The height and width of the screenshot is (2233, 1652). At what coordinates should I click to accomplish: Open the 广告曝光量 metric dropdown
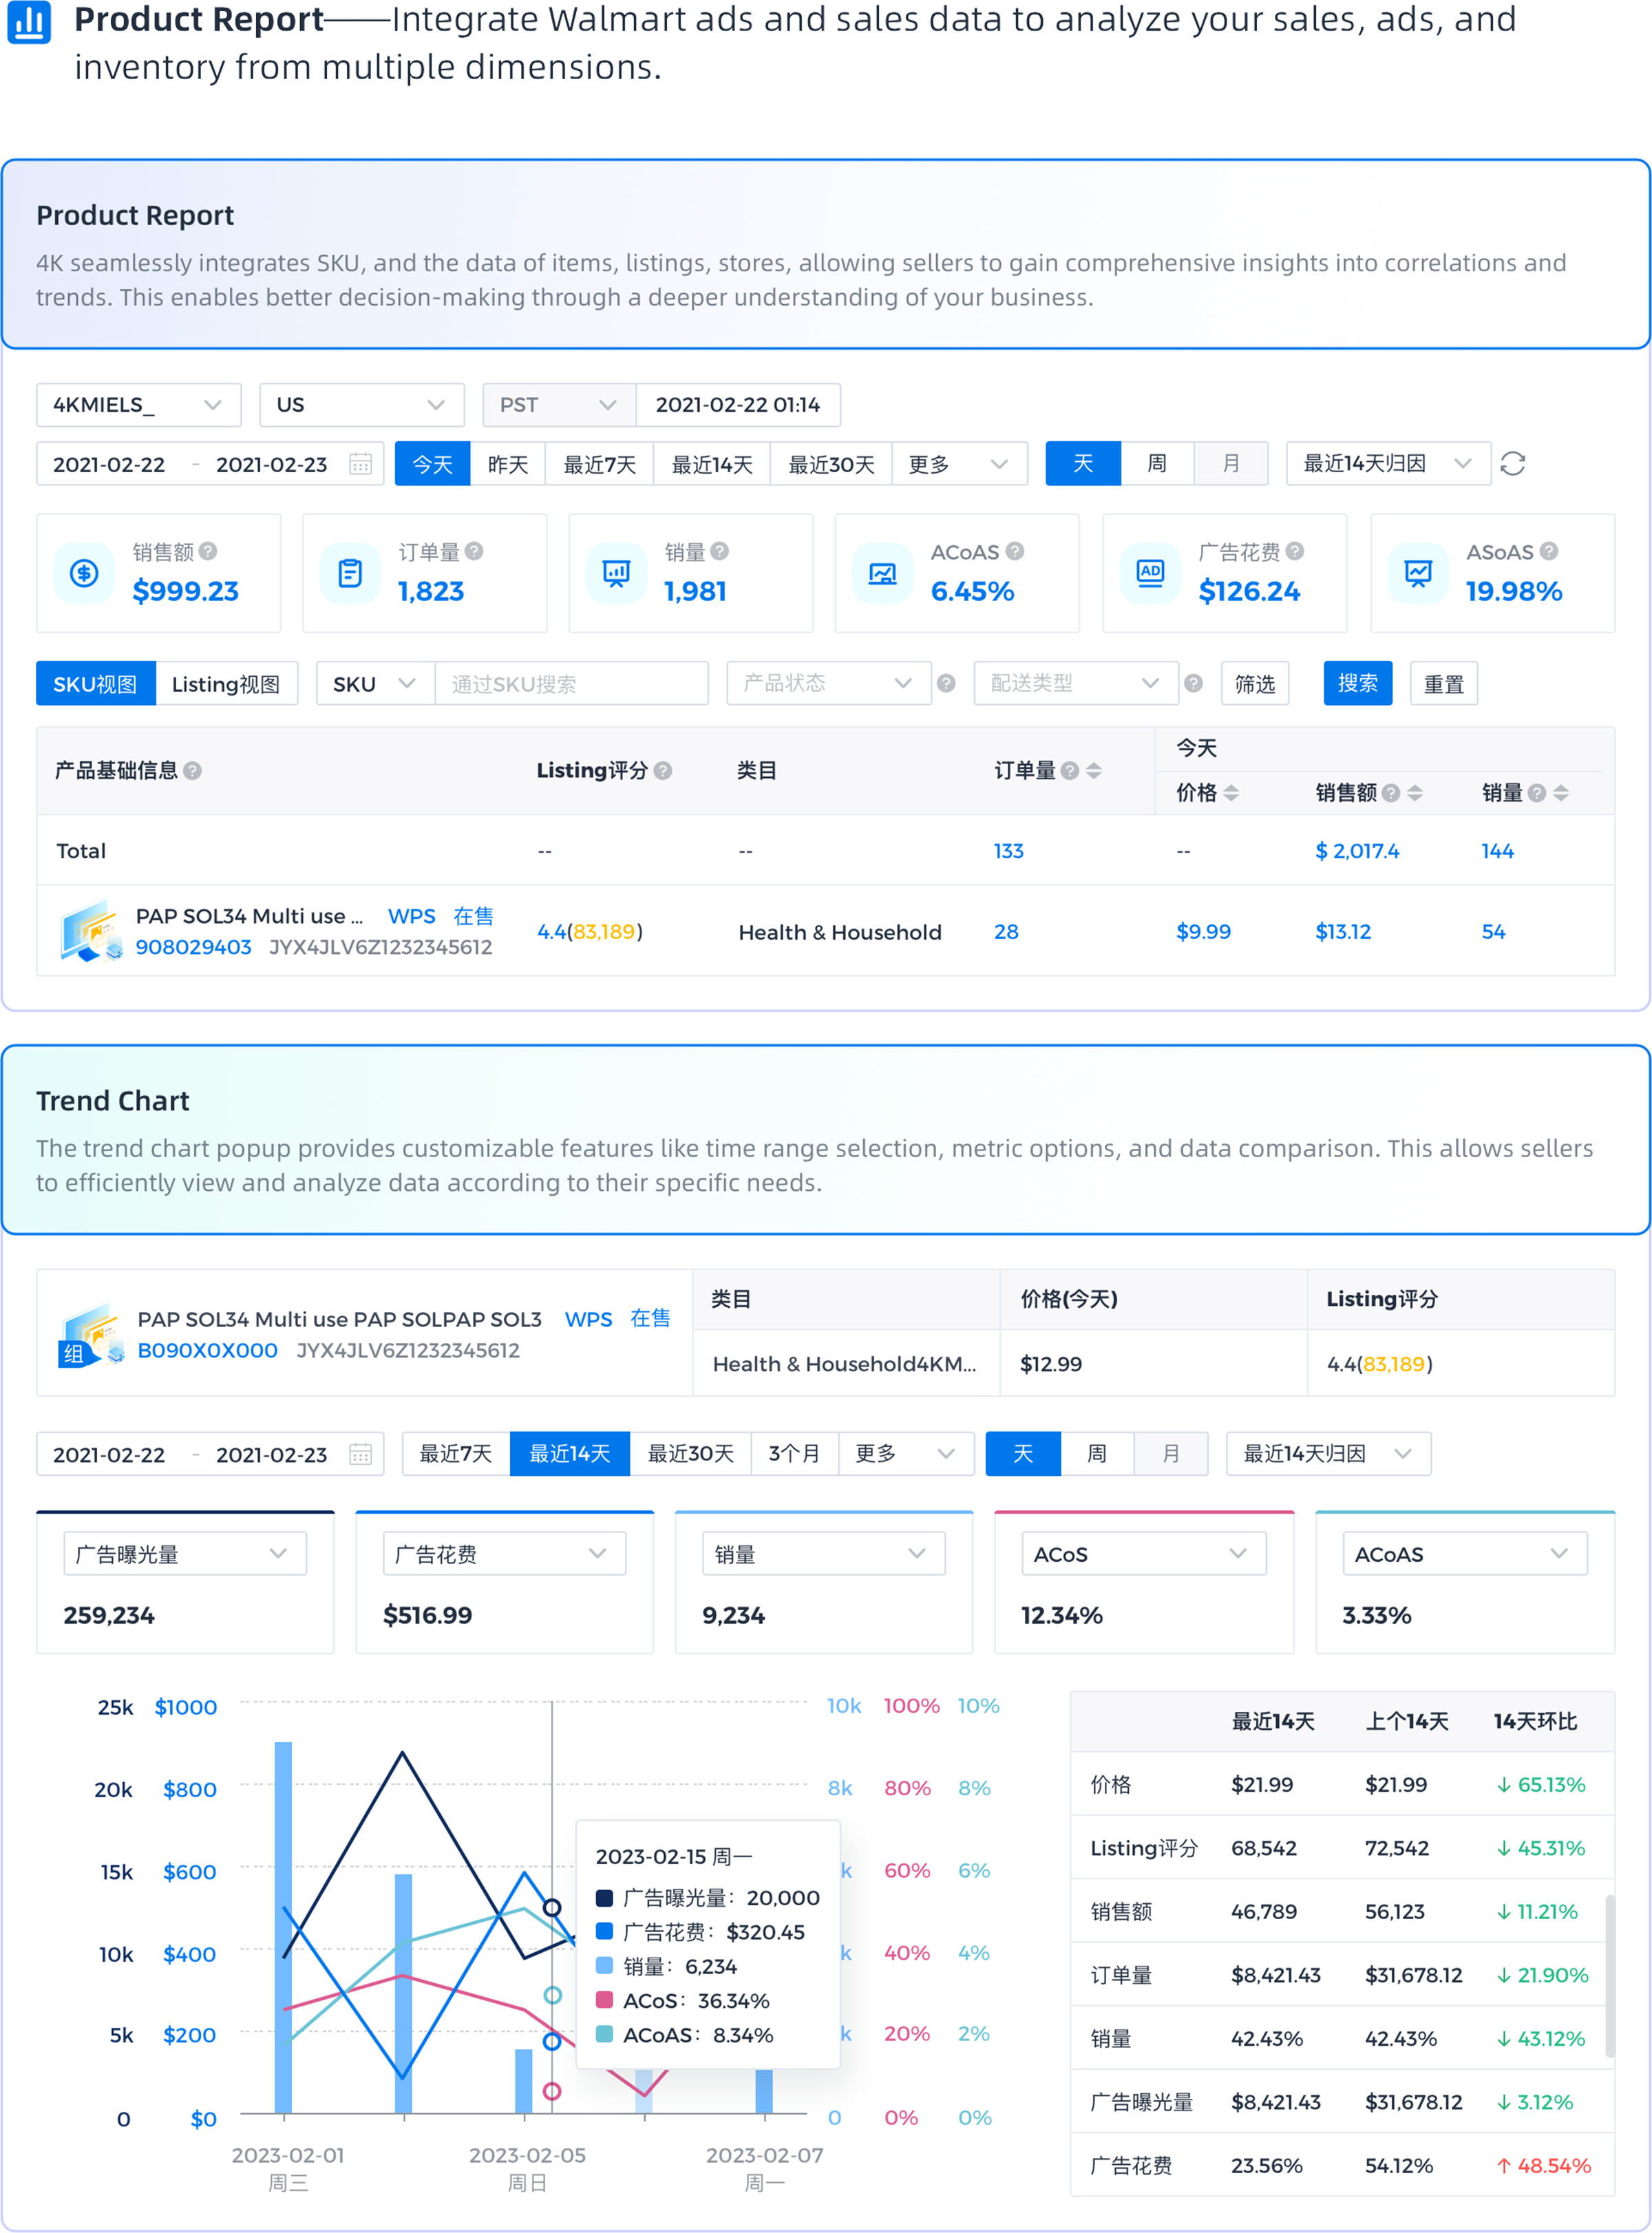point(184,1553)
